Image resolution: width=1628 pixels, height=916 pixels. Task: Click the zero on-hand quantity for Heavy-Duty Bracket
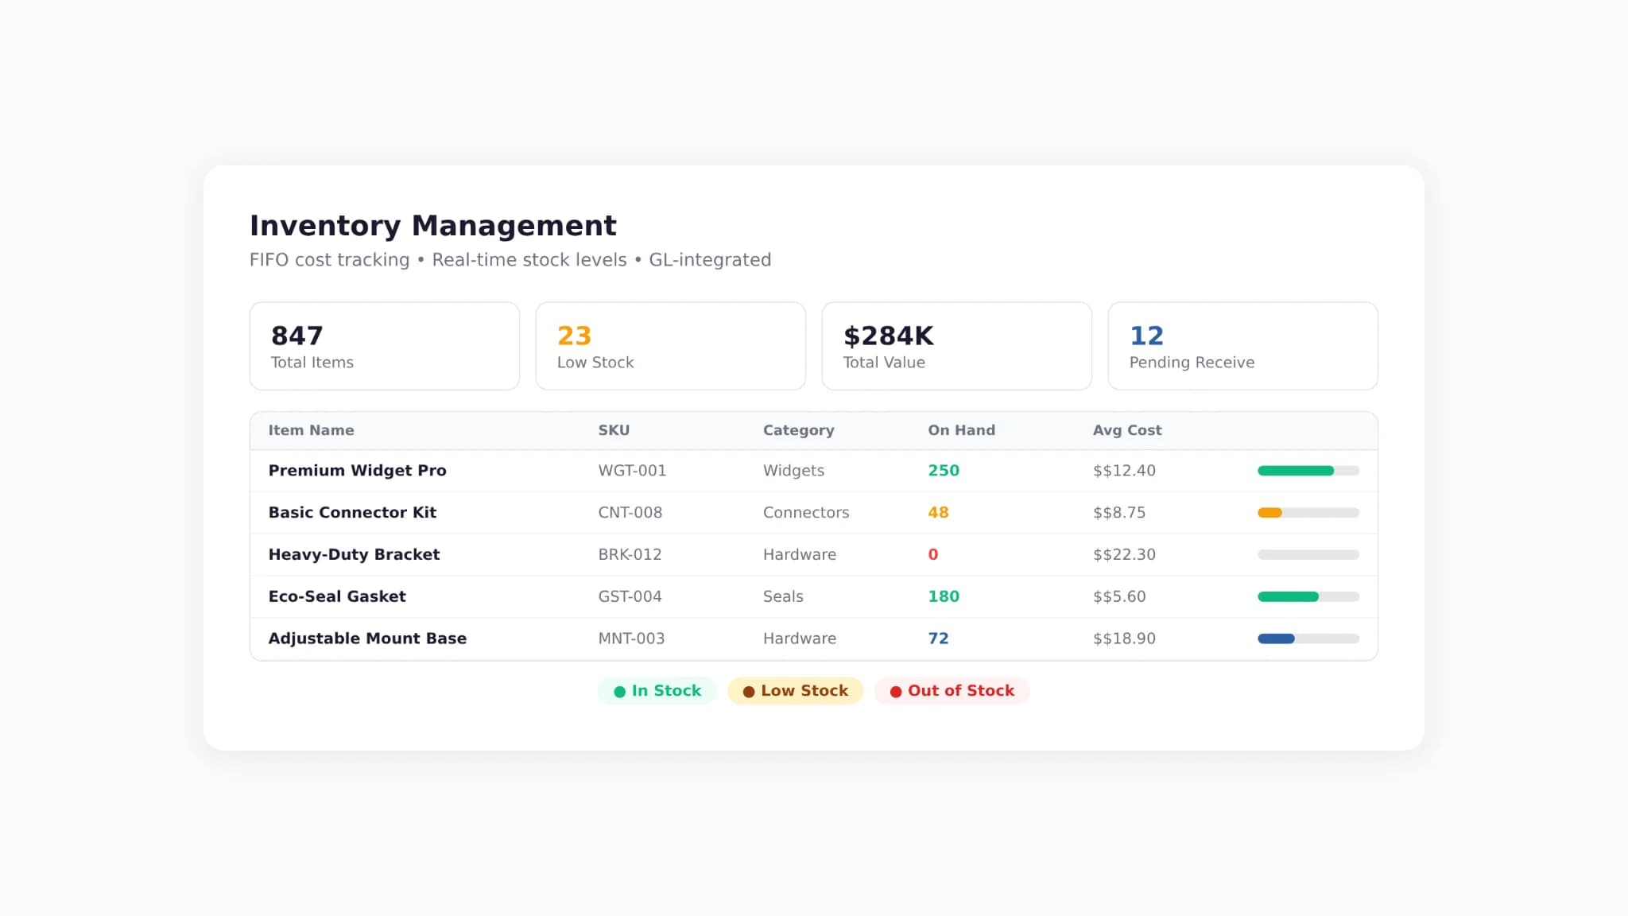(x=933, y=555)
